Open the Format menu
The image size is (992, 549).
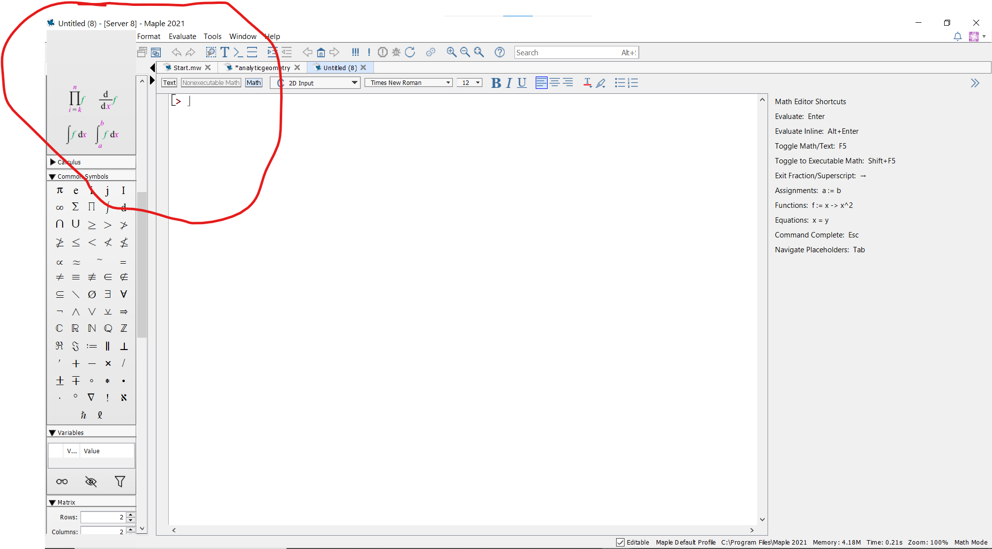[x=148, y=36]
